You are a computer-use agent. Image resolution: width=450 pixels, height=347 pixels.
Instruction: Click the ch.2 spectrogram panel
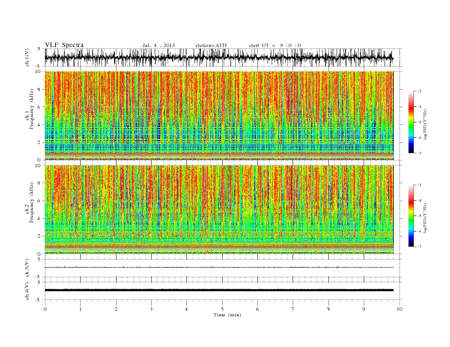point(219,210)
